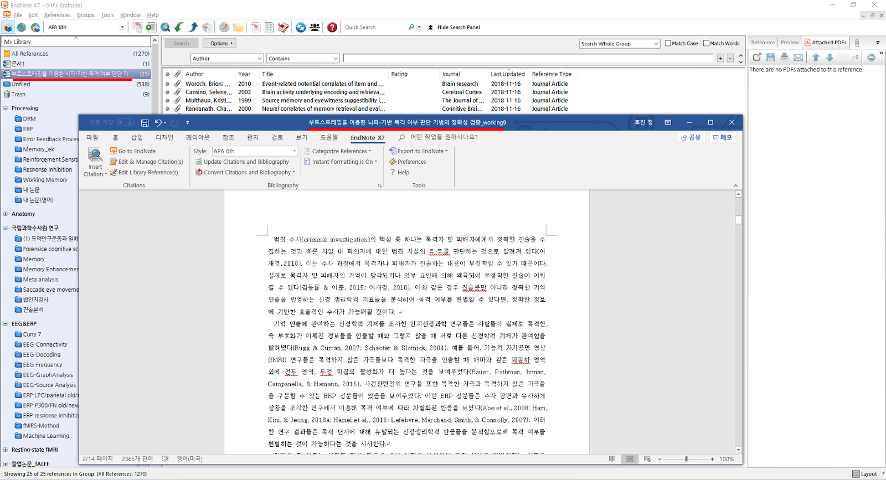Expand the Anatomy group set
Image resolution: width=886 pixels, height=480 pixels.
tap(6, 214)
